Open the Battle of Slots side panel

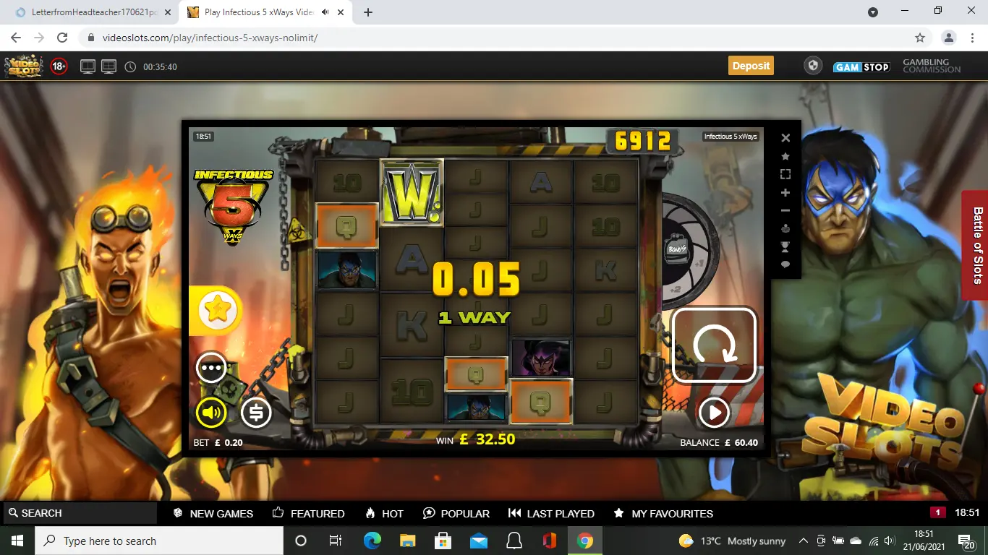(x=976, y=245)
